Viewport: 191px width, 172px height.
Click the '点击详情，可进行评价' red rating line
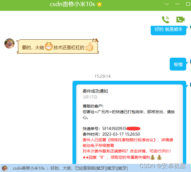150,151
